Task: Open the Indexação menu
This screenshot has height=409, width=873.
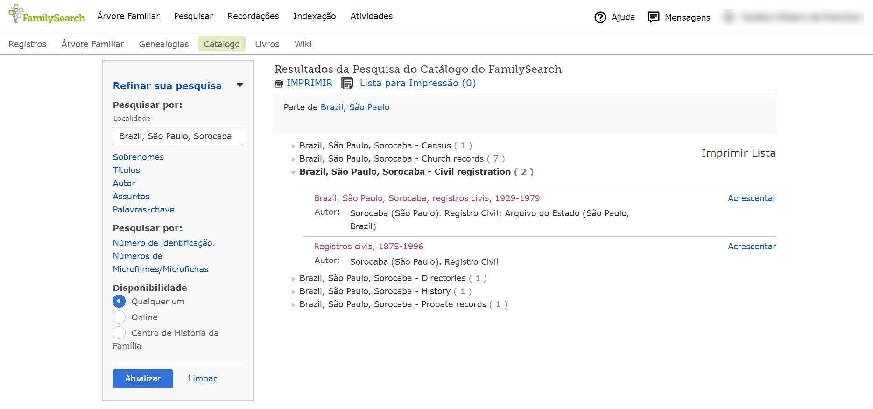Action: [x=315, y=16]
